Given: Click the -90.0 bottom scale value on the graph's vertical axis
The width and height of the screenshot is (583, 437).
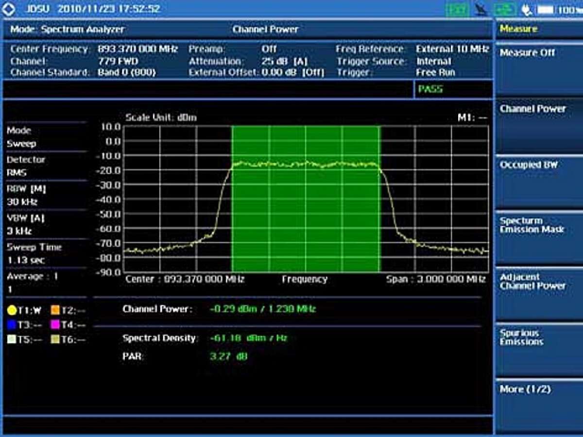Looking at the screenshot, I should coord(108,272).
